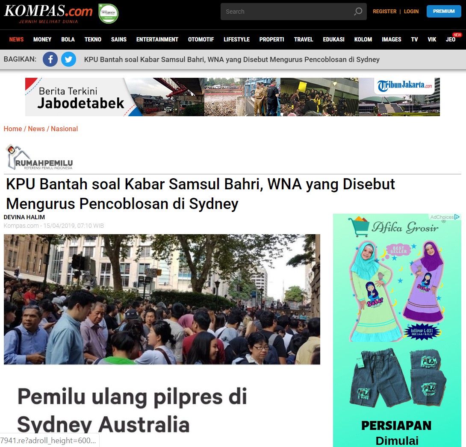Click the Tribun Jakarta logo in banner
Screen dimensions: 466x447
tap(404, 85)
